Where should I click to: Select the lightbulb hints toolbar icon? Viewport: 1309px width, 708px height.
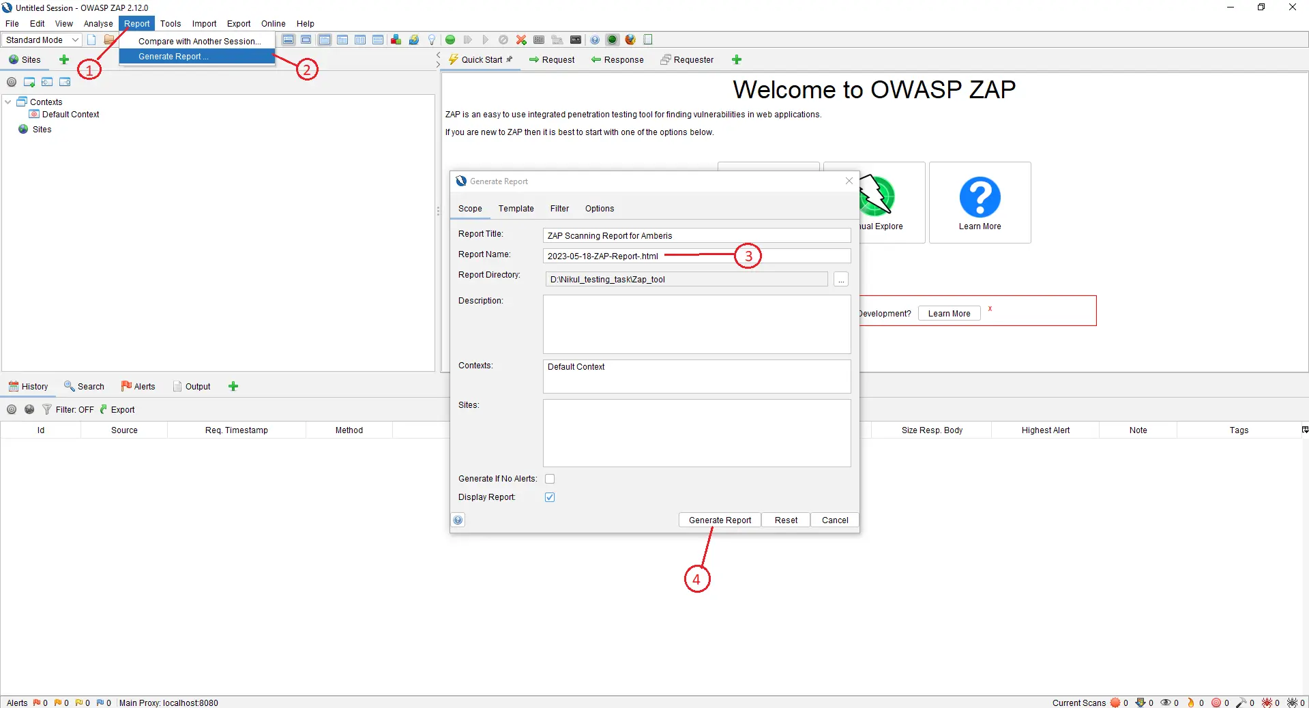click(x=432, y=40)
